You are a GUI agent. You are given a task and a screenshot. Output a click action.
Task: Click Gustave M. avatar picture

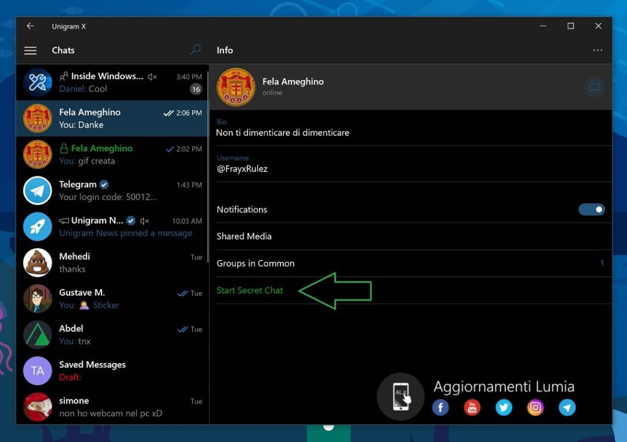[37, 299]
